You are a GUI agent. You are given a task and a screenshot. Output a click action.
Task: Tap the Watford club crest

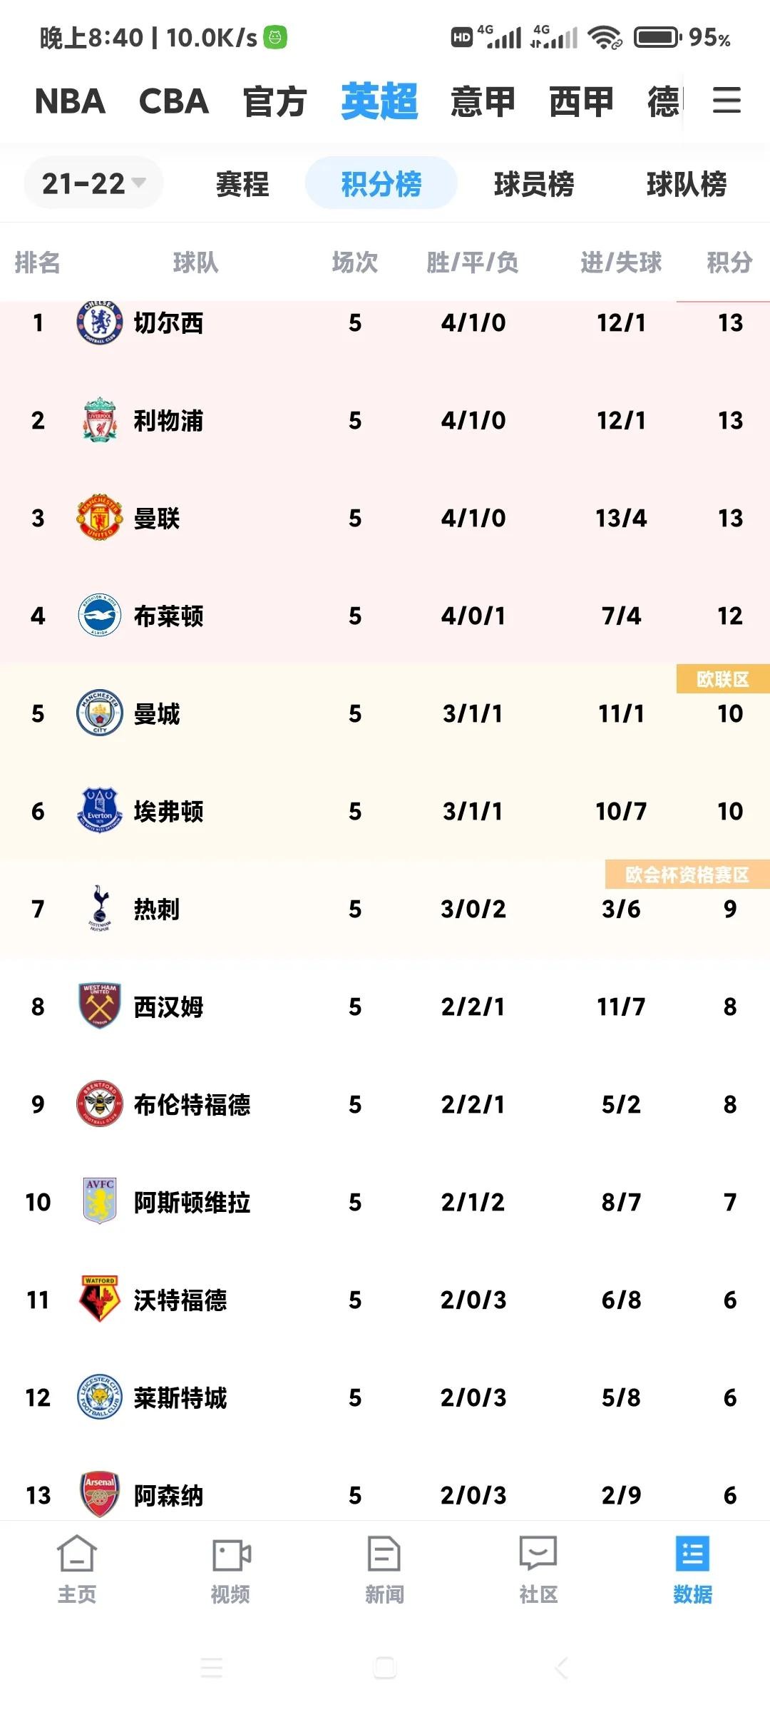pos(100,1300)
